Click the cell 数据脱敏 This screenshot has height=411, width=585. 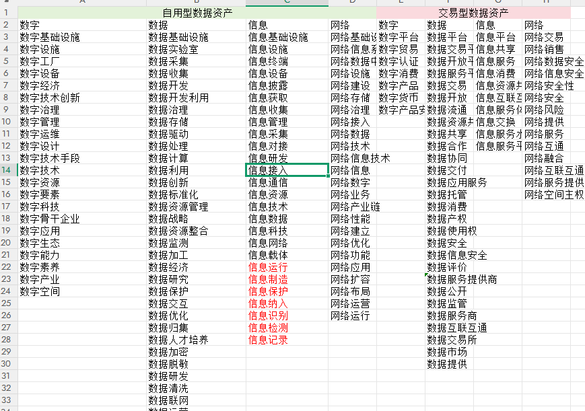click(x=197, y=364)
